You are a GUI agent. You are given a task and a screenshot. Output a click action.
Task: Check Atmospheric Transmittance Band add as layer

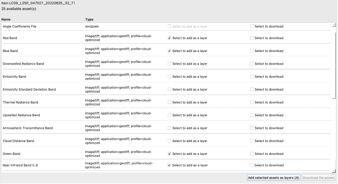click(x=169, y=128)
